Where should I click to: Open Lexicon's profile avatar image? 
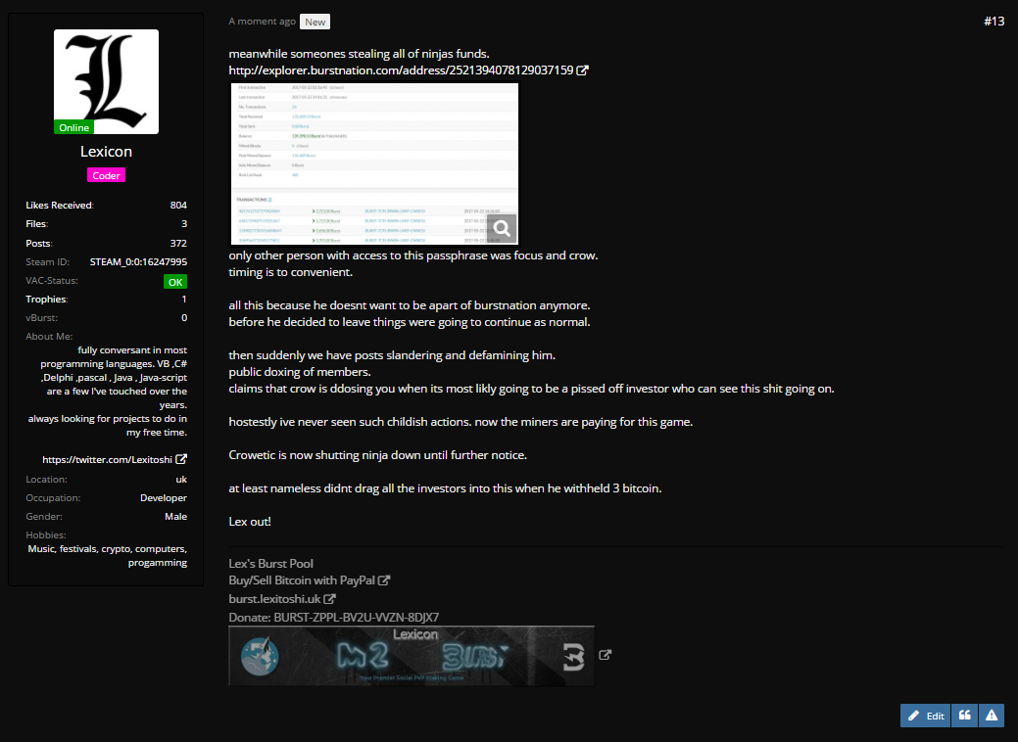106,81
